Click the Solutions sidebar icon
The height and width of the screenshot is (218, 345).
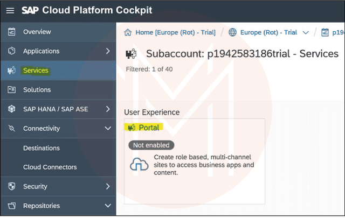[x=11, y=90]
